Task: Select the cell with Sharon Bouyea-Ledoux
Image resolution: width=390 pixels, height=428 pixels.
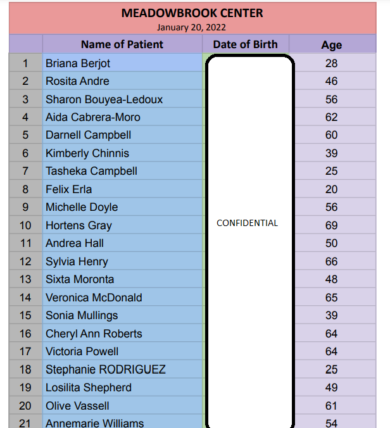Action: [122, 99]
